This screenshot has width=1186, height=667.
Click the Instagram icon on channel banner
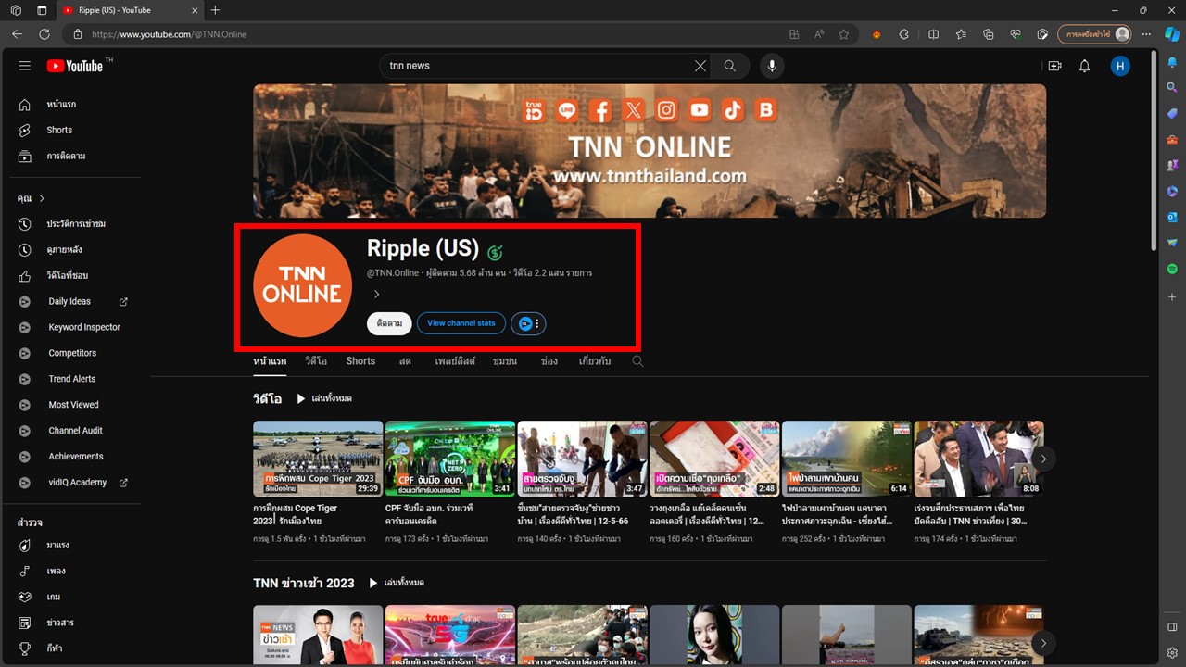(666, 110)
